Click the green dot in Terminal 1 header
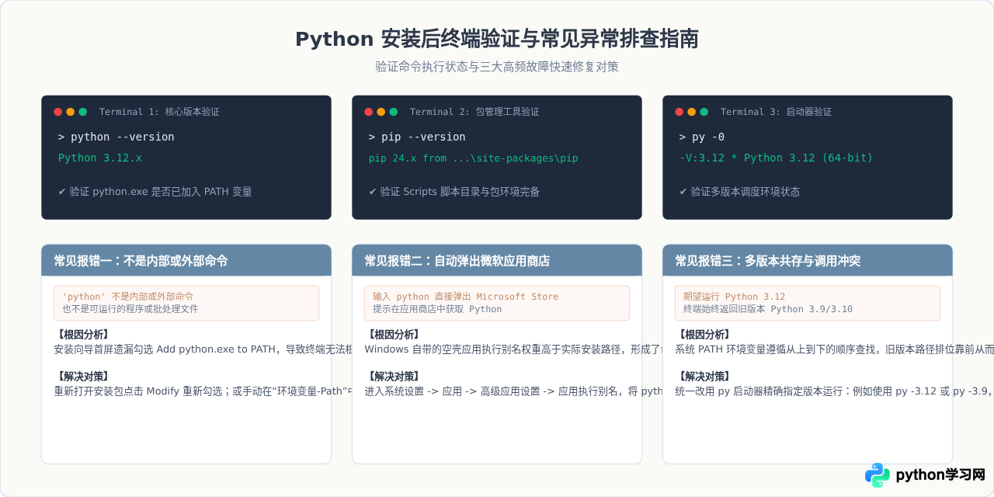994x497 pixels. (83, 112)
